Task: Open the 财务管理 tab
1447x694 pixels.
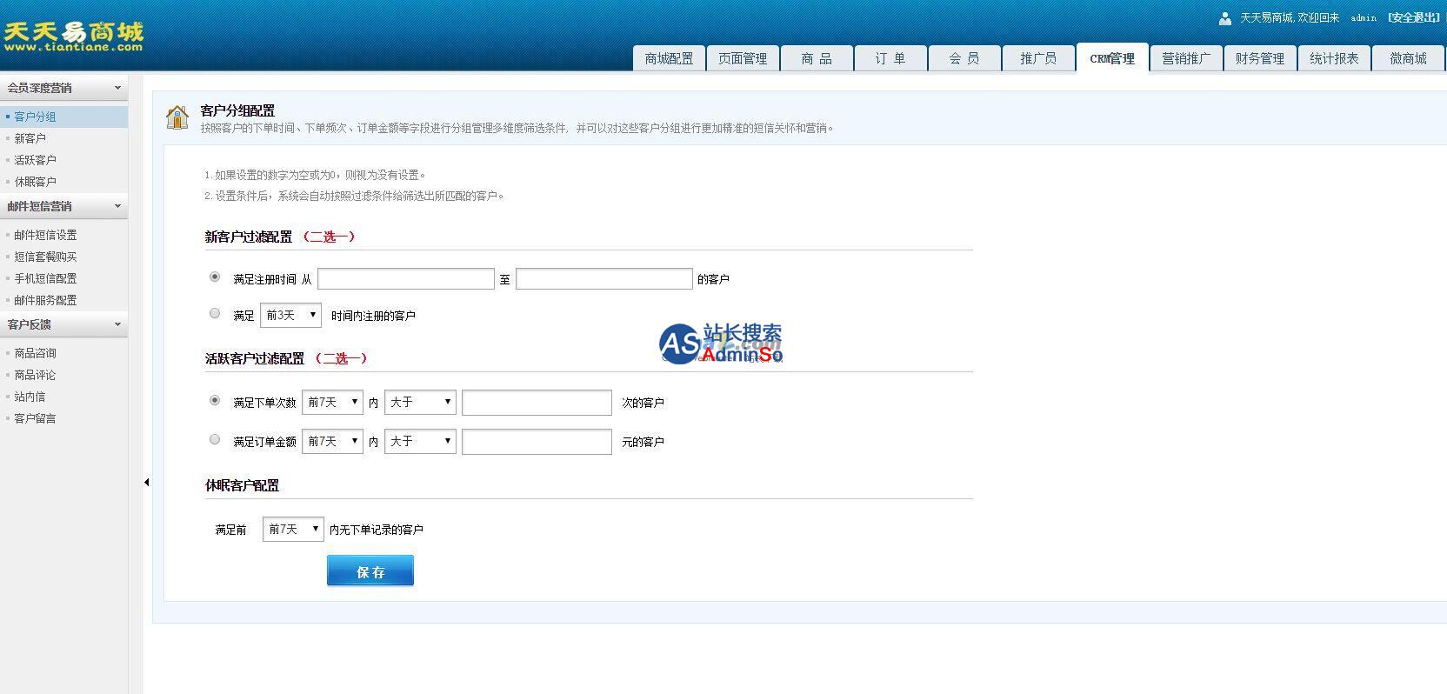Action: [1260, 58]
